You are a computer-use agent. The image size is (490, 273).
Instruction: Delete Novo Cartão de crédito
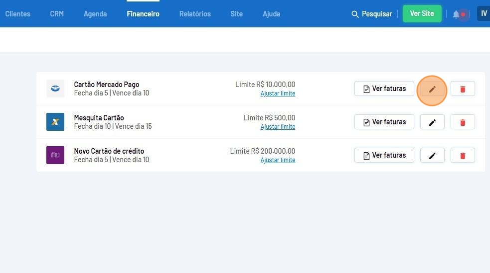click(x=463, y=156)
